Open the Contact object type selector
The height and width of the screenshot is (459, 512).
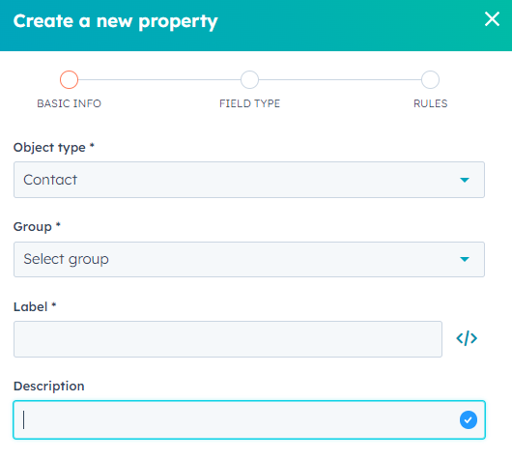tap(249, 180)
